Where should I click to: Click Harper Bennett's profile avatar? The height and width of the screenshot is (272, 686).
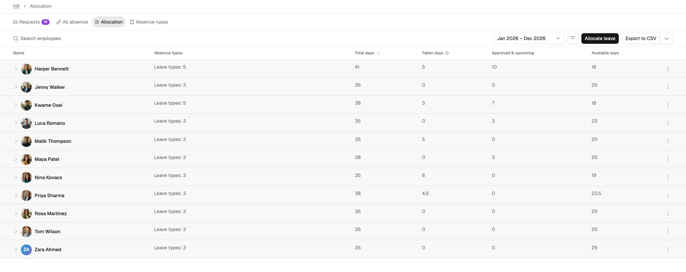(26, 69)
